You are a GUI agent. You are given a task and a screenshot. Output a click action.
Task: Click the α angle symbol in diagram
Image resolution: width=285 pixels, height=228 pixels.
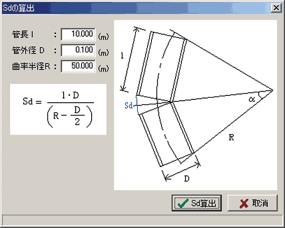[x=252, y=99]
